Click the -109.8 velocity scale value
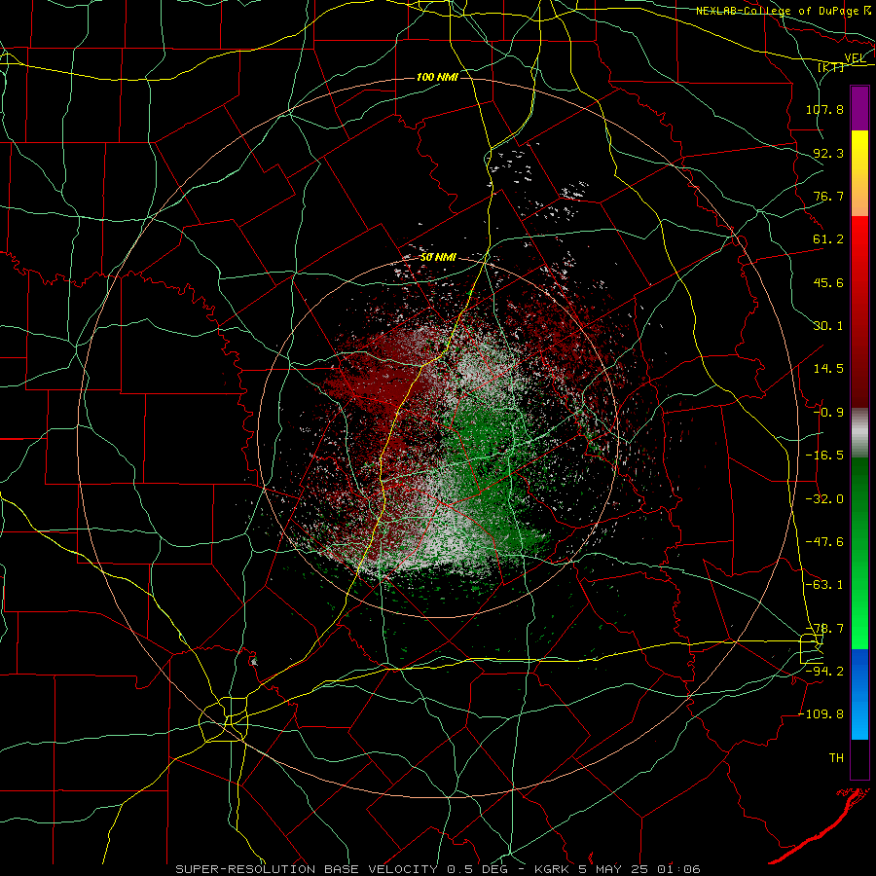 coord(821,714)
